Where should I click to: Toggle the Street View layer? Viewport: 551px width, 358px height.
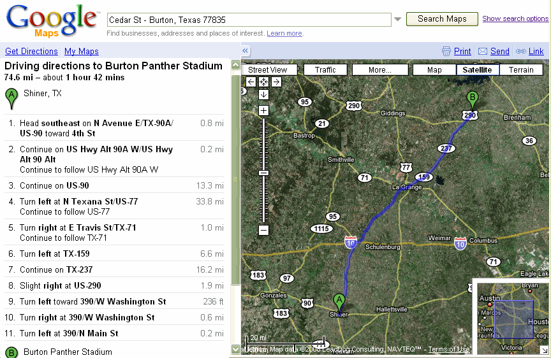click(x=269, y=70)
